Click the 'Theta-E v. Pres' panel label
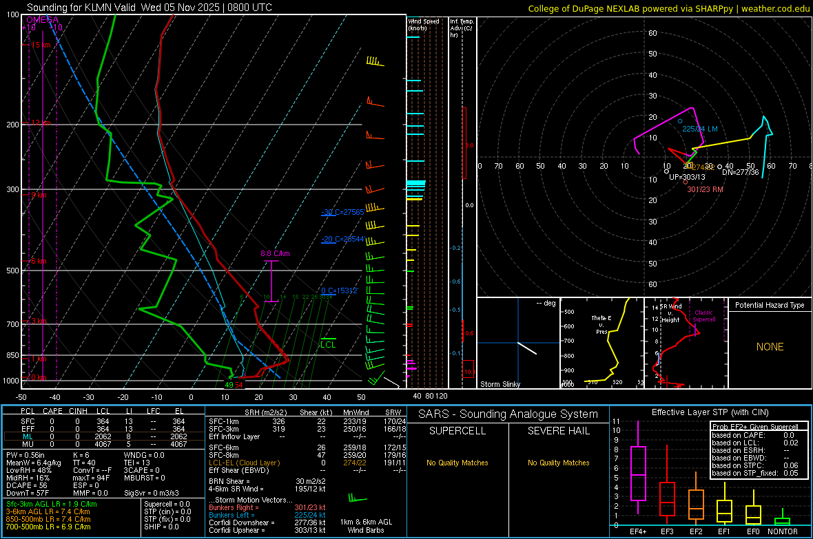Screen dimensions: 813x539 [x=601, y=324]
